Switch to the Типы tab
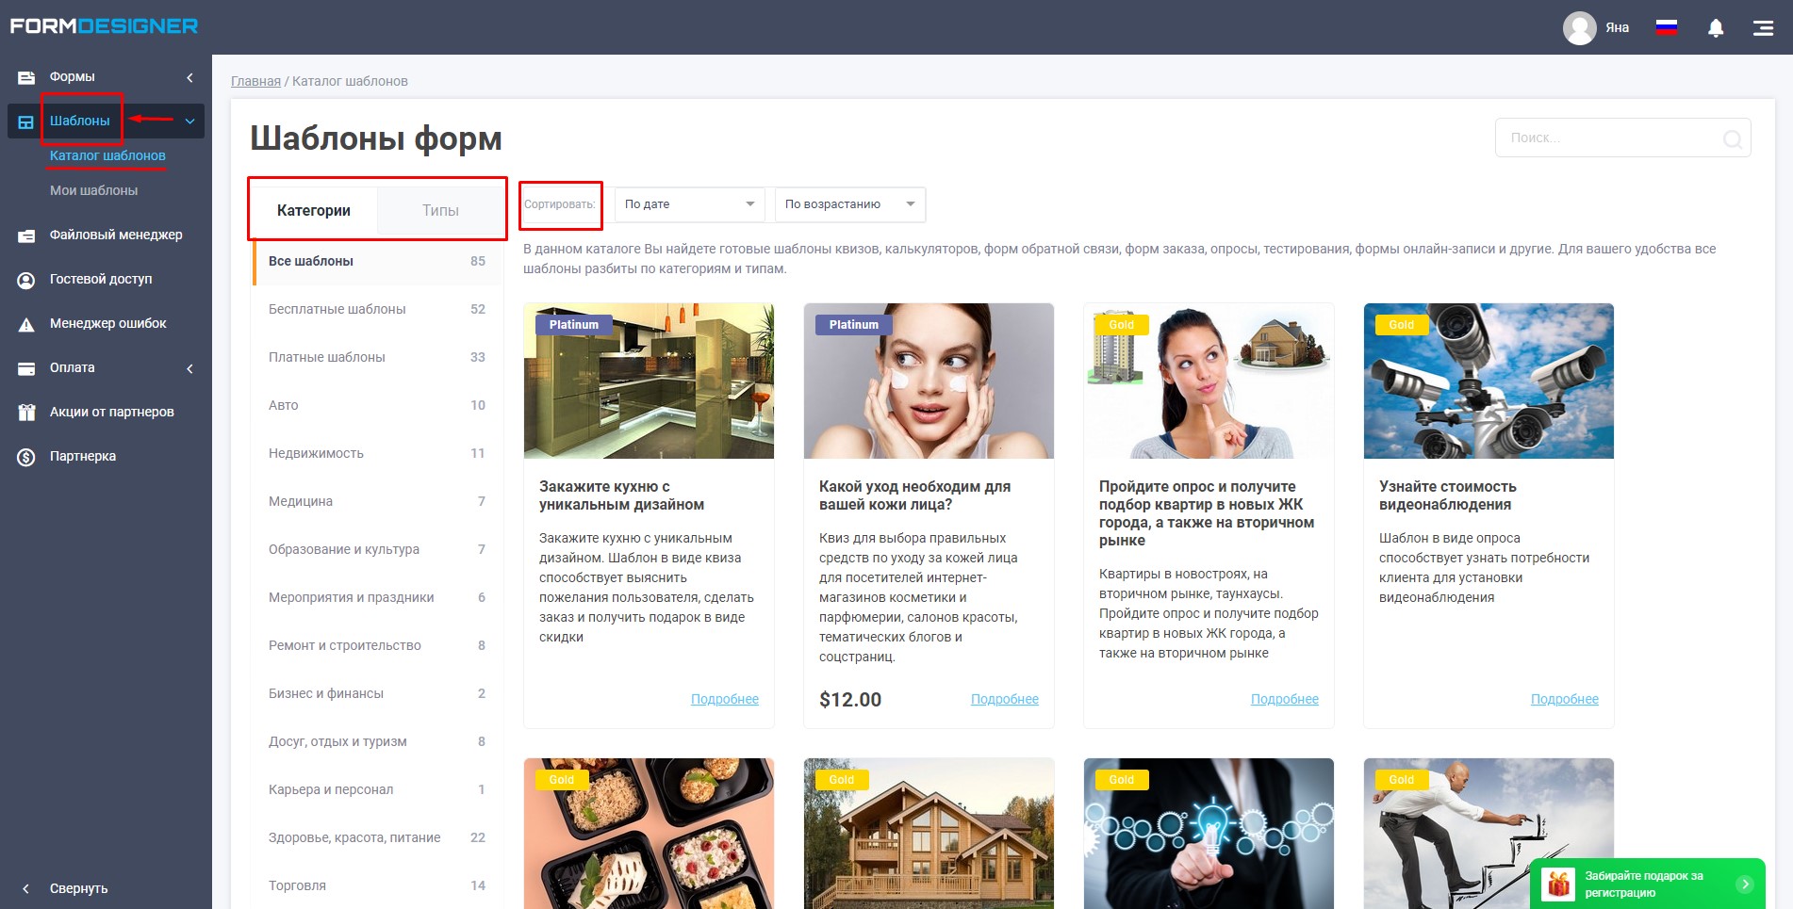 click(440, 210)
